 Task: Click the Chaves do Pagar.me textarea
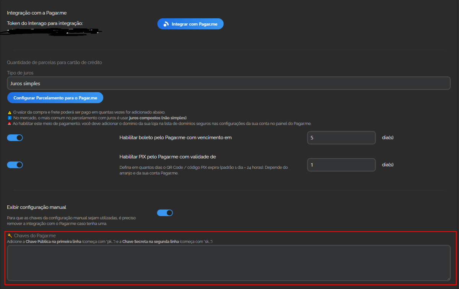click(229, 263)
